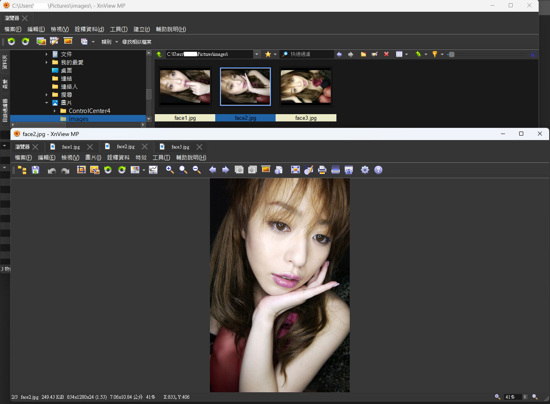Screen dimensions: 550x404
Task: Select the face1.jpg thumbnail
Action: (185, 87)
